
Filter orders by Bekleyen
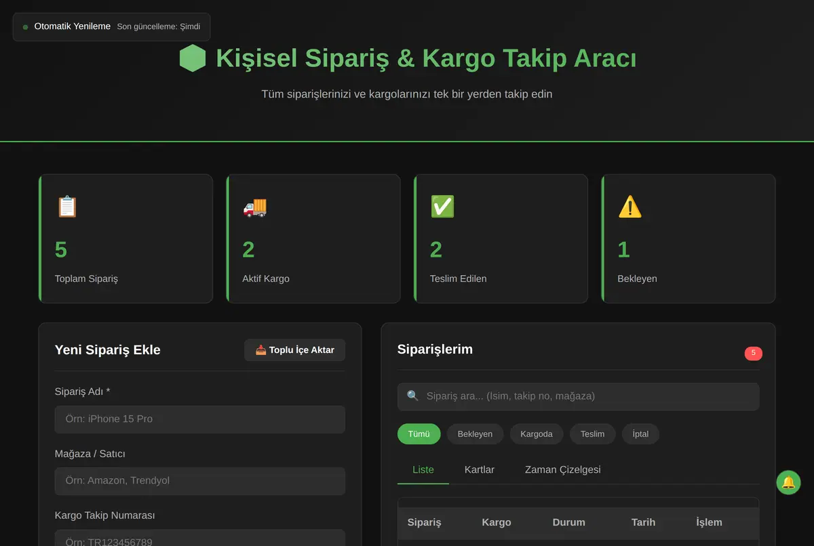click(475, 434)
